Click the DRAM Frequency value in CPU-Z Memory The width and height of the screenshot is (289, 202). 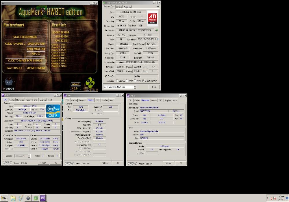99,121
